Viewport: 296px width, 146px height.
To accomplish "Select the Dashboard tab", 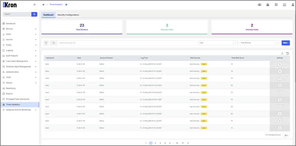I will tap(48, 15).
